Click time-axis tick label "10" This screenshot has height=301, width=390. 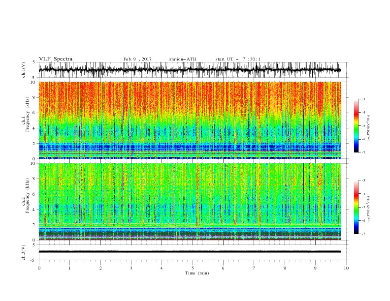[x=346, y=268]
